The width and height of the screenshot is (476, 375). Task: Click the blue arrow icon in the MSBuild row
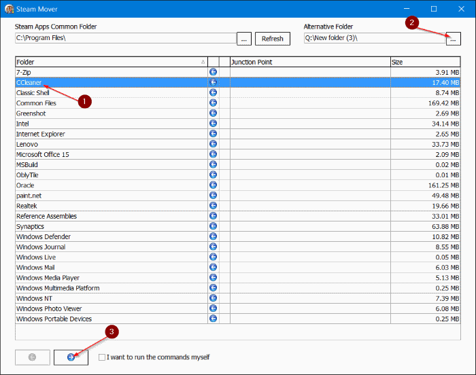tap(214, 164)
